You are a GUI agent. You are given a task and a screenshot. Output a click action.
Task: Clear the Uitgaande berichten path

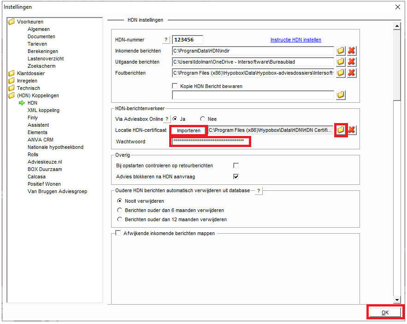(351, 62)
